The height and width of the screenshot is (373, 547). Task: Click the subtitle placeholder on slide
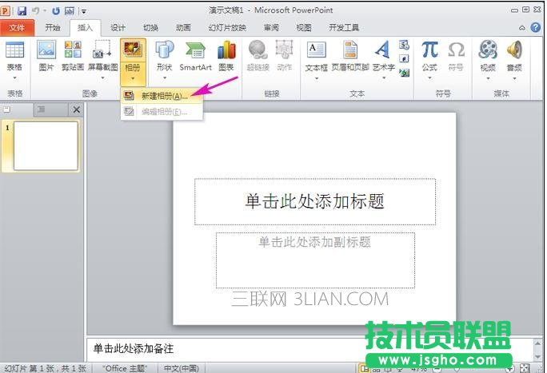[x=315, y=260]
